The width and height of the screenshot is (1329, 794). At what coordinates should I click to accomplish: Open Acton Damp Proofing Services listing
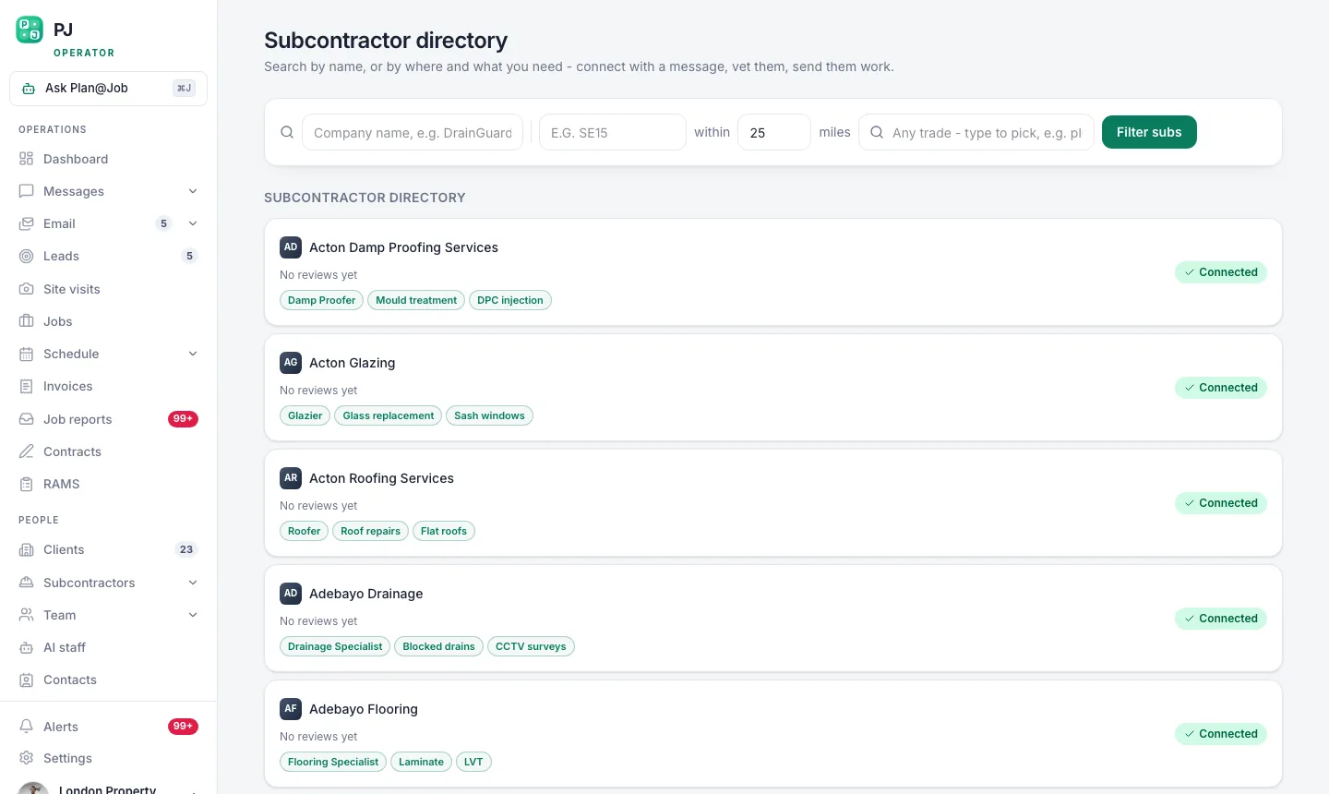coord(773,272)
